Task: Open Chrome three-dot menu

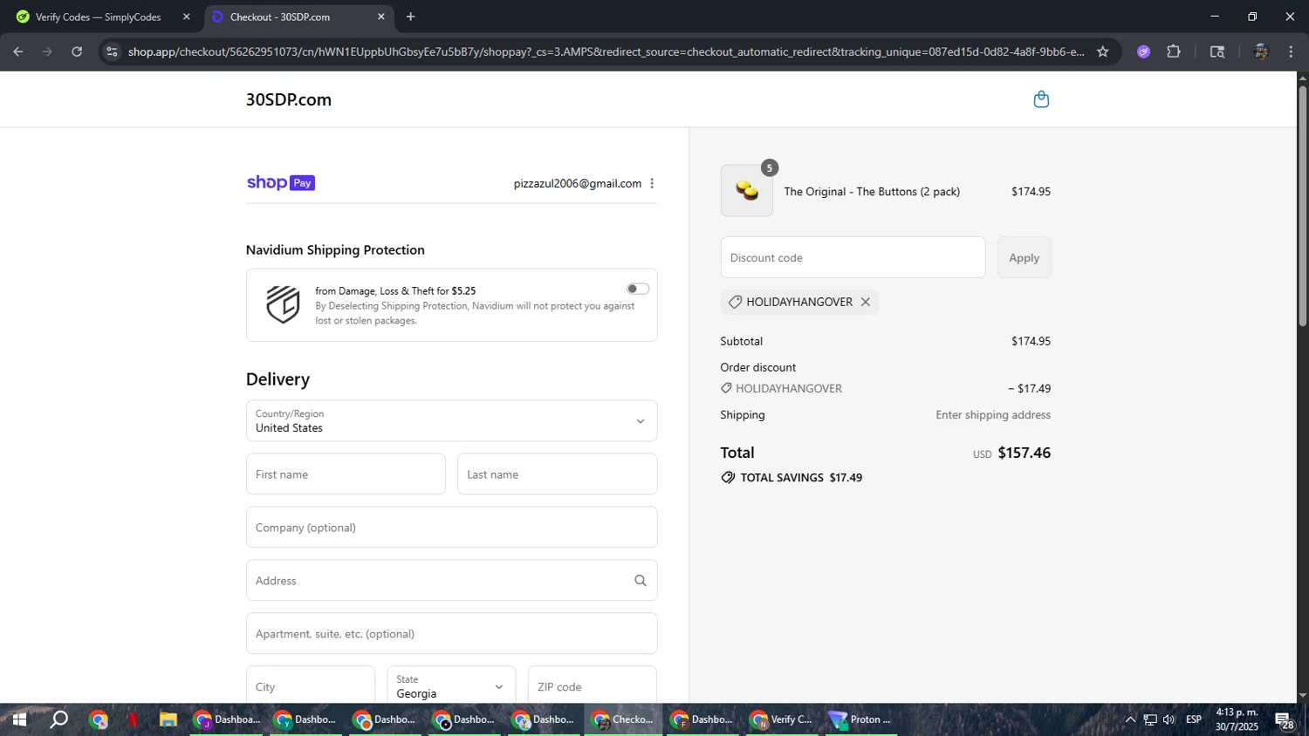Action: click(1291, 51)
